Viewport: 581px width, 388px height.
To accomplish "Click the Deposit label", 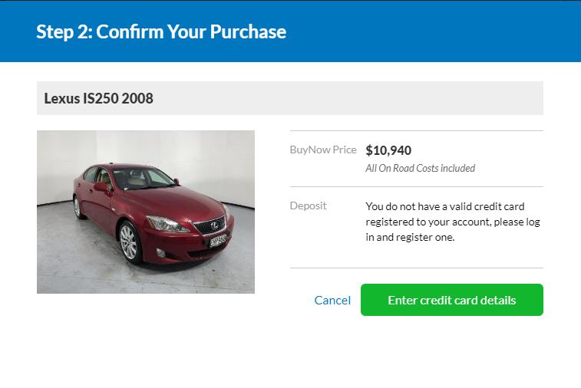I will pos(308,206).
